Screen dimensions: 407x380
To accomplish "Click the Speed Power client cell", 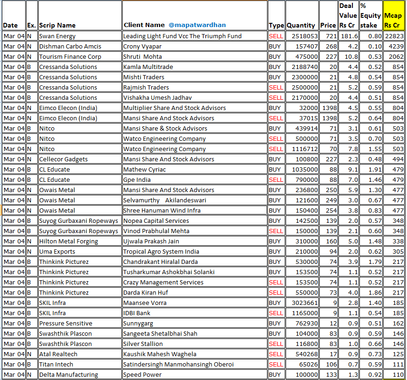I will coord(195,374).
